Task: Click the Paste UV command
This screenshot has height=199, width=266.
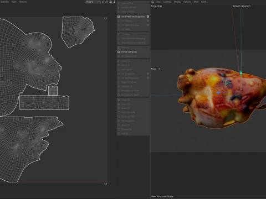Action: click(x=126, y=104)
